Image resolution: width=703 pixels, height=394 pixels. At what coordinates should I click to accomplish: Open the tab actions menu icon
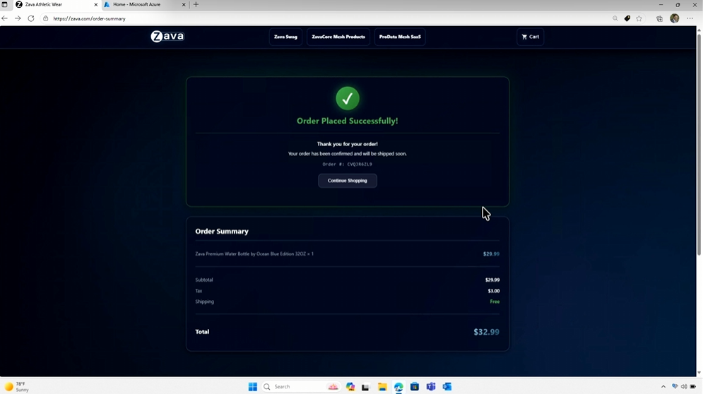[x=4, y=4]
